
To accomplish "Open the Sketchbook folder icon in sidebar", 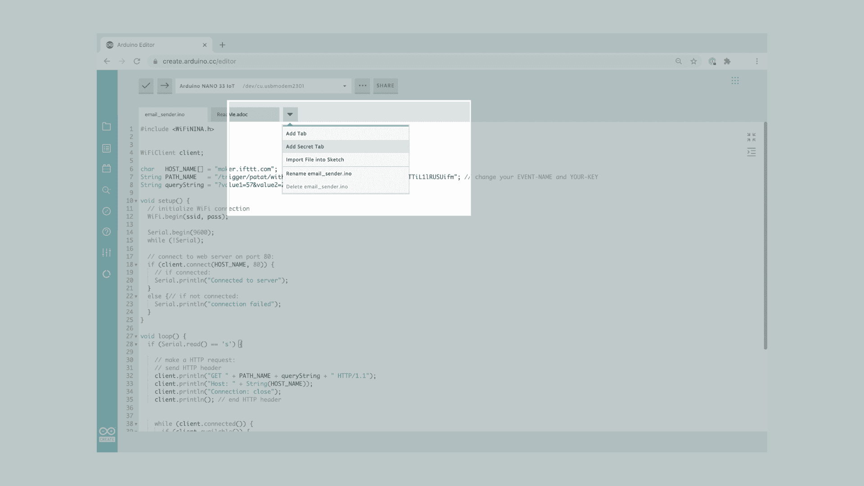I will [x=107, y=126].
